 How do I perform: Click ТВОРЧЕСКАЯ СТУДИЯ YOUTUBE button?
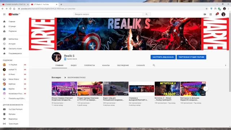[191, 57]
